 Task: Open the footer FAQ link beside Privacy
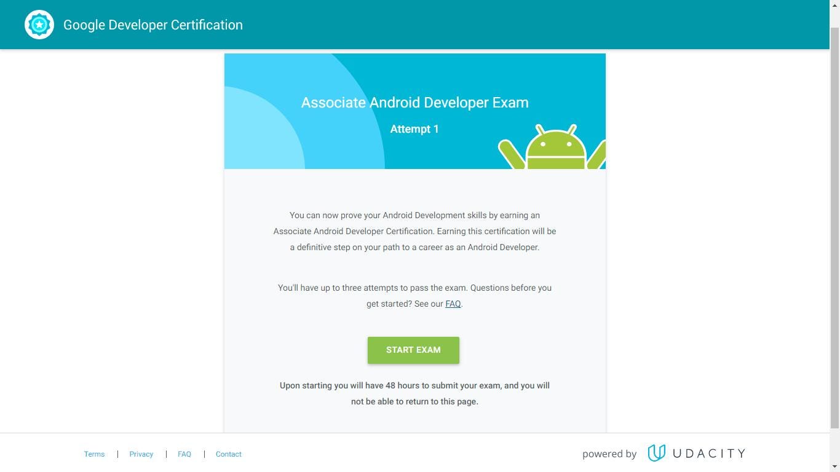(x=184, y=454)
